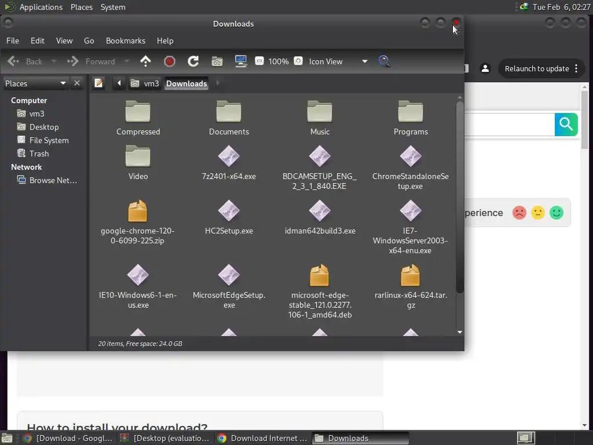Image resolution: width=593 pixels, height=445 pixels.
Task: Open the View menu
Action: [64, 41]
